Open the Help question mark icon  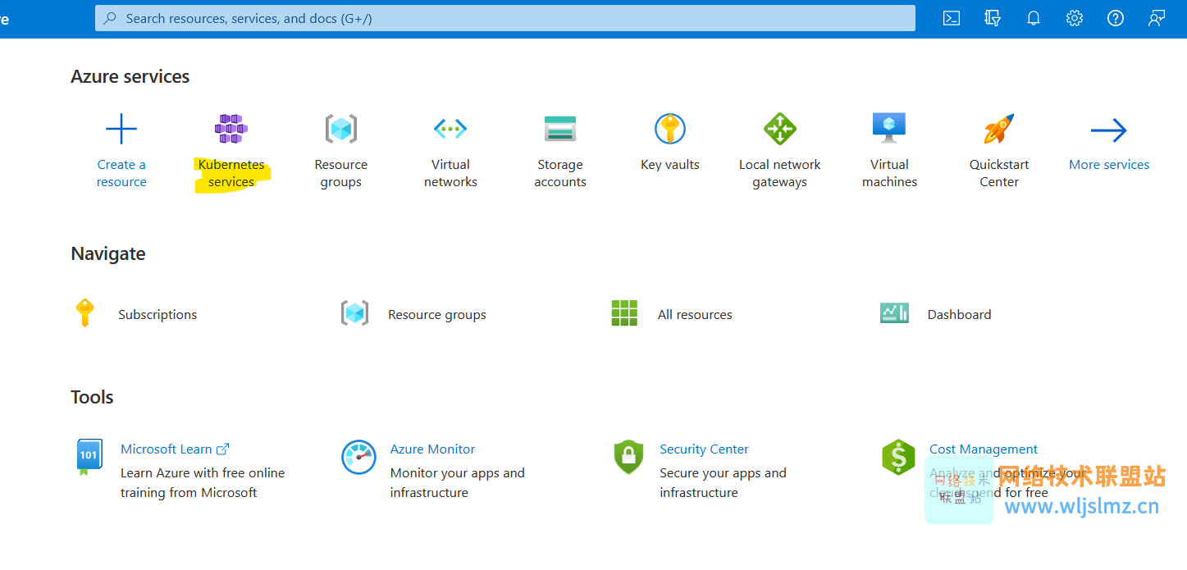click(1116, 18)
